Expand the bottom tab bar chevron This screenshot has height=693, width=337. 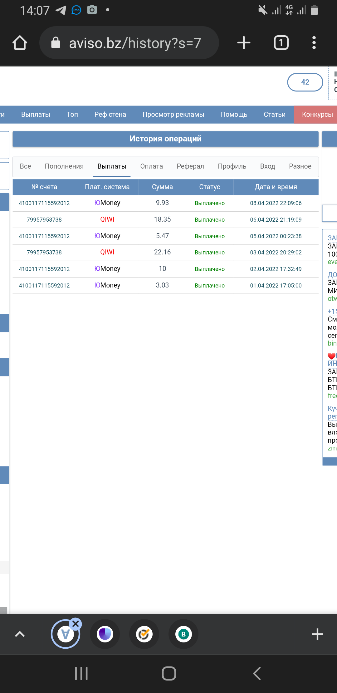click(x=20, y=634)
